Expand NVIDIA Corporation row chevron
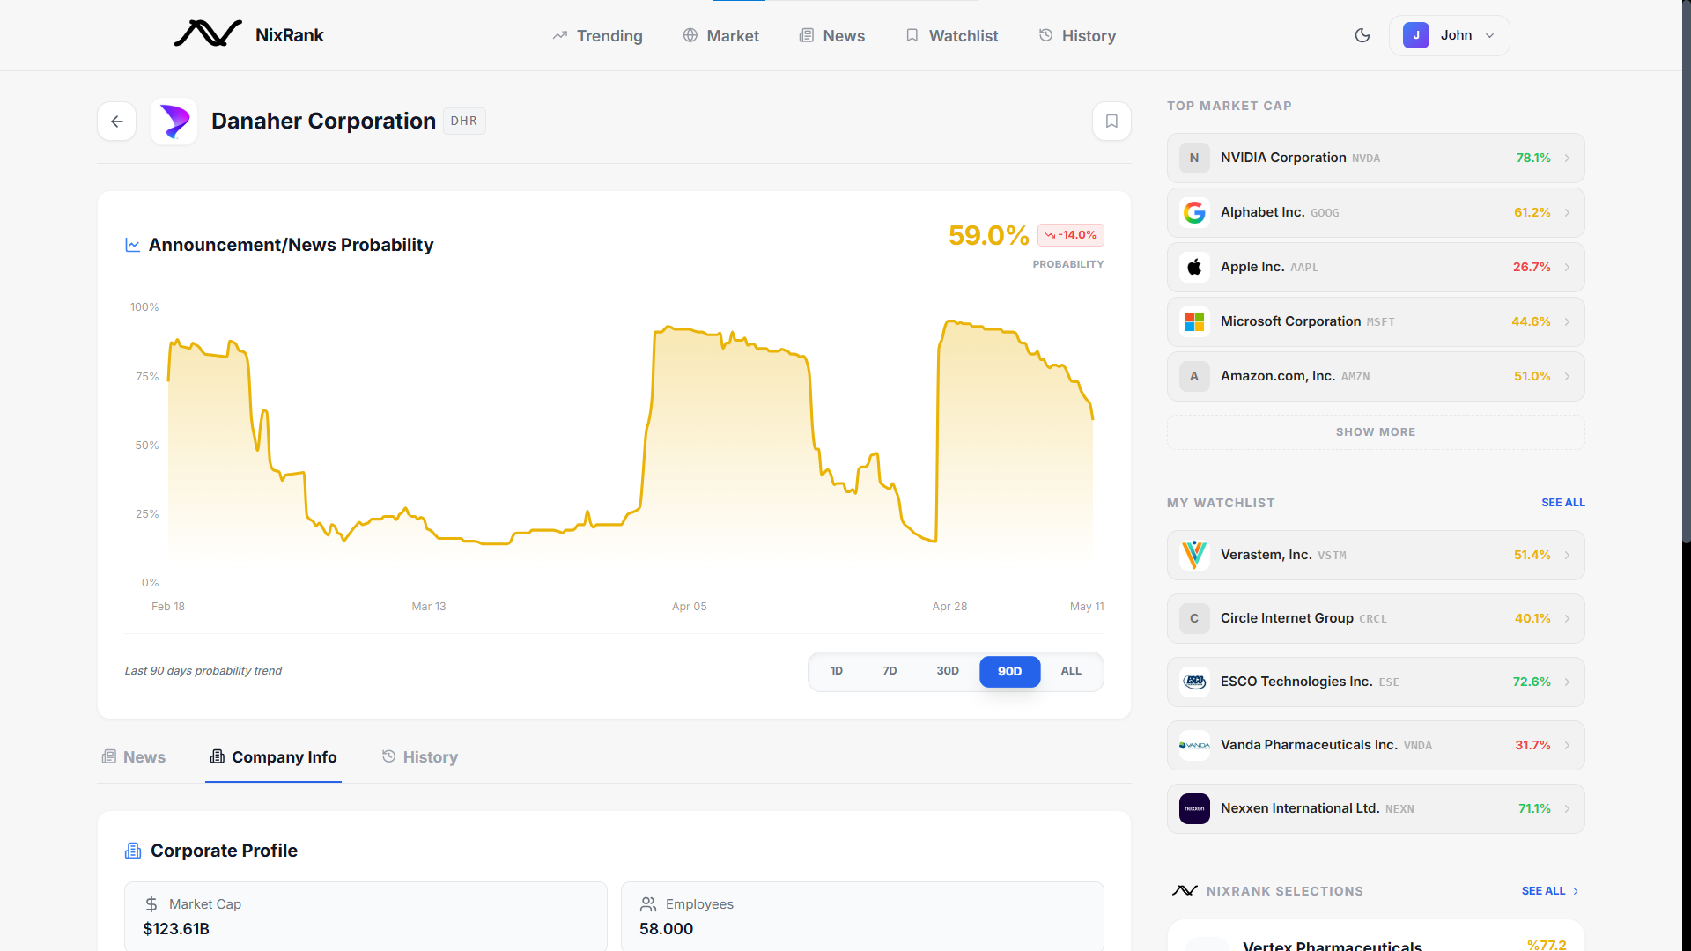 1567,158
